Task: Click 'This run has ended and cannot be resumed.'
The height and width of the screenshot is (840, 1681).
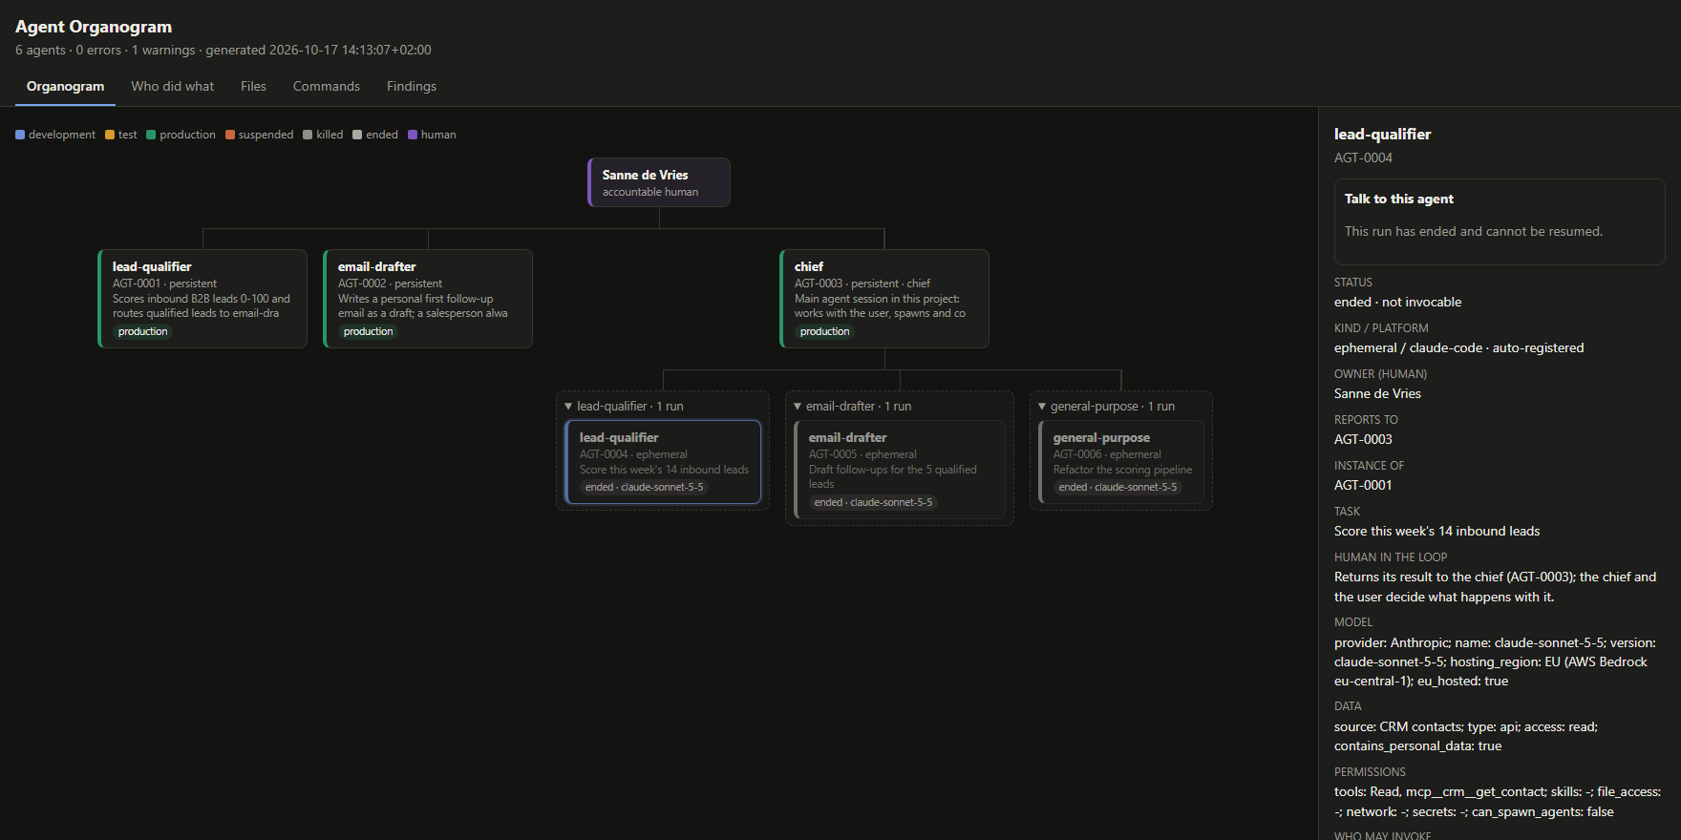Action: click(x=1474, y=231)
